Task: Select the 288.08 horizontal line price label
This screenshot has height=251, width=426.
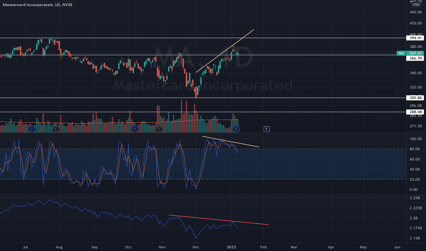Action: 415,112
